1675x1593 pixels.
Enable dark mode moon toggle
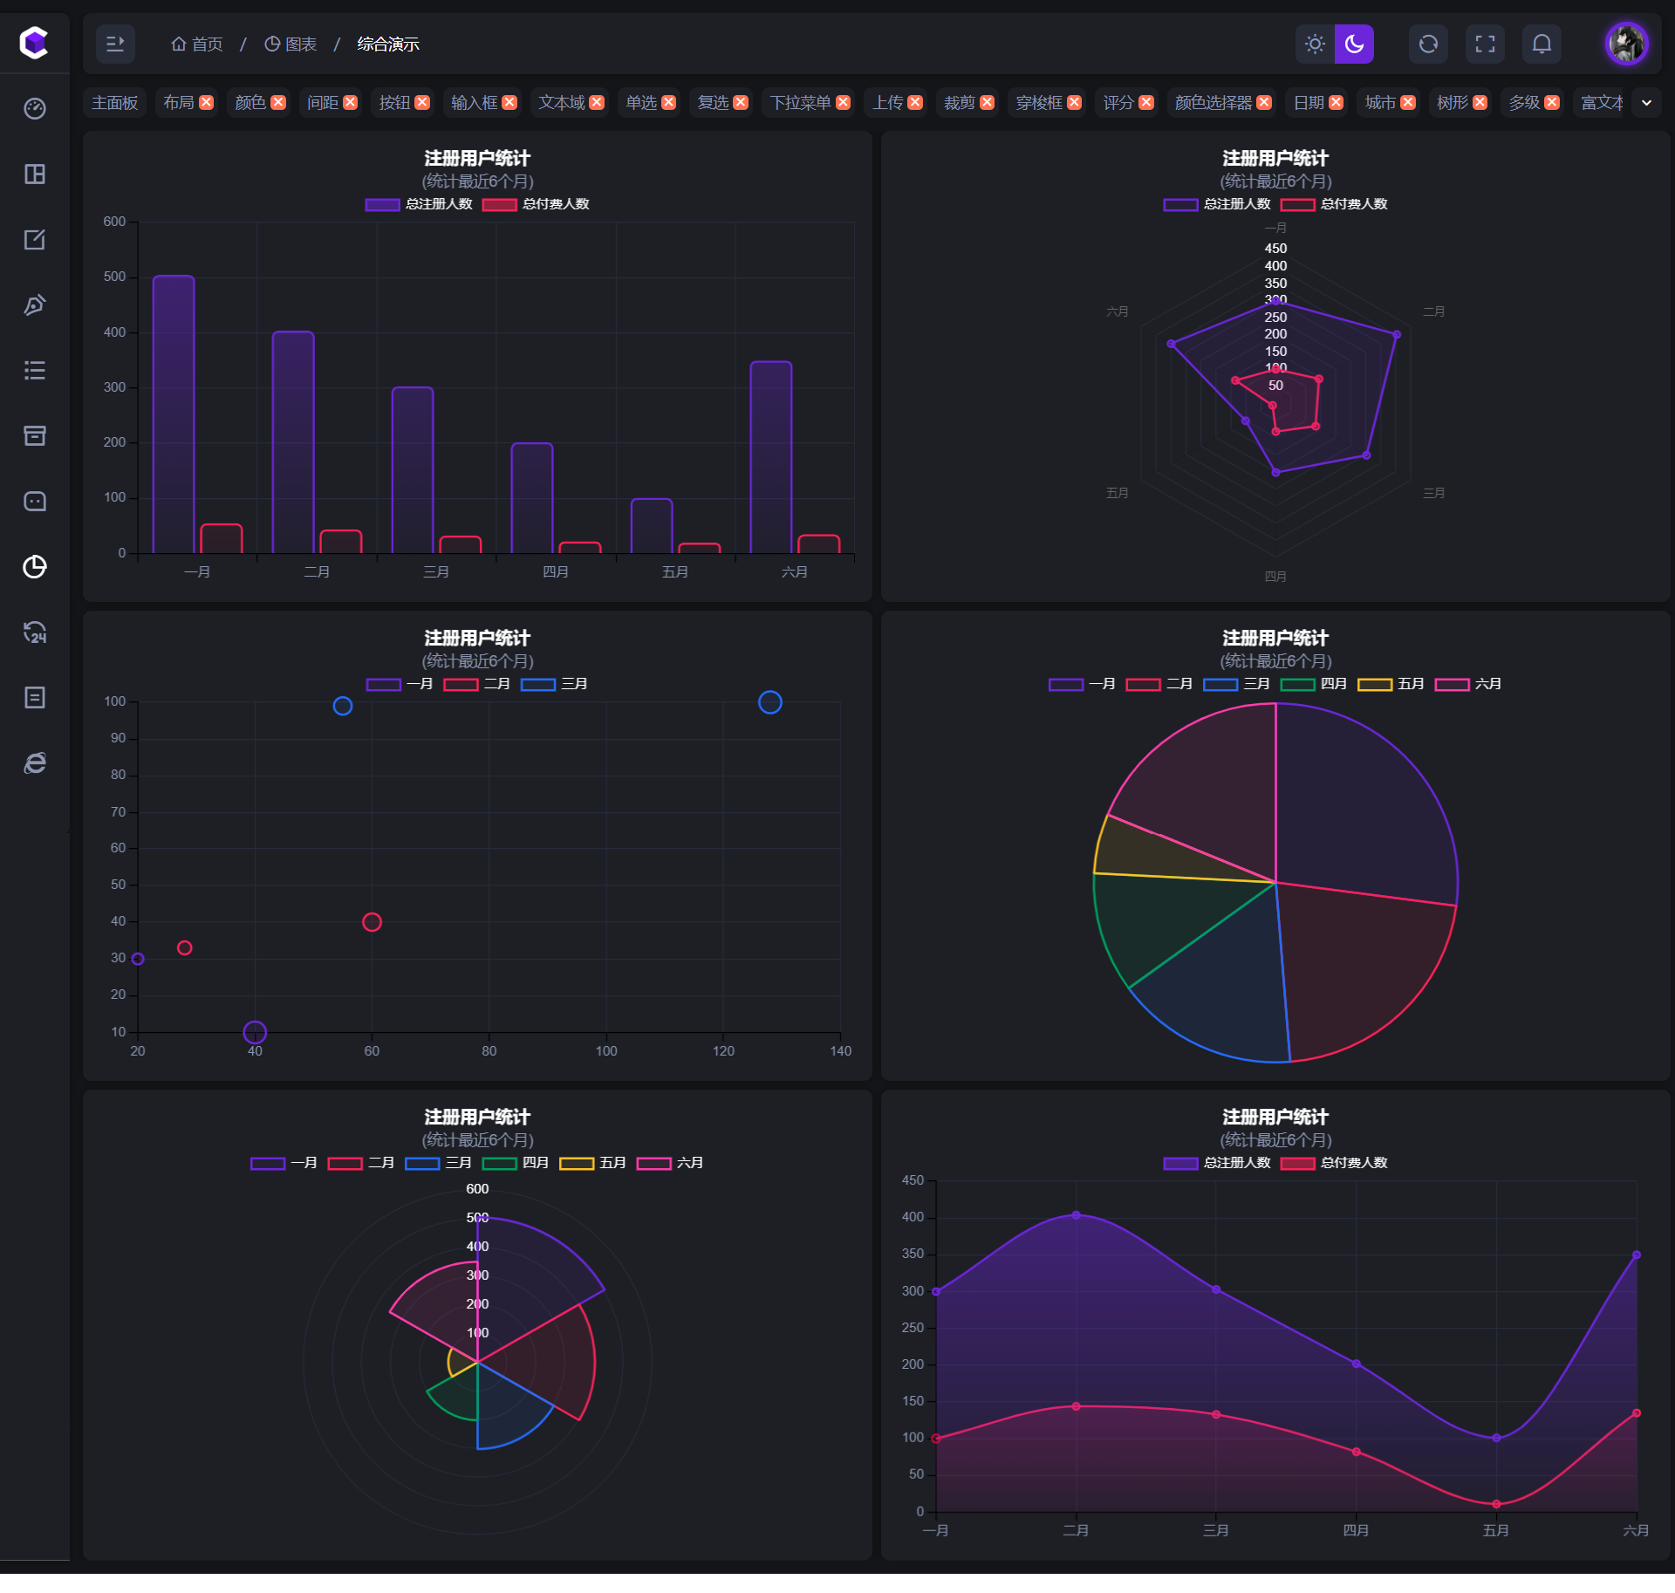coord(1354,44)
